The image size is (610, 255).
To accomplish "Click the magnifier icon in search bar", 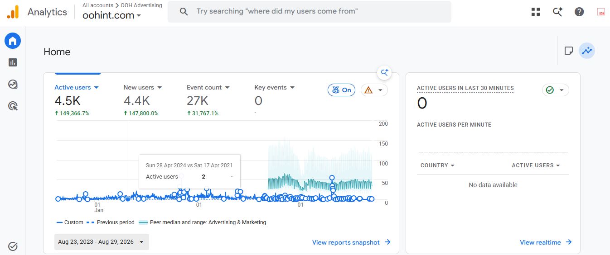I will 184,12.
